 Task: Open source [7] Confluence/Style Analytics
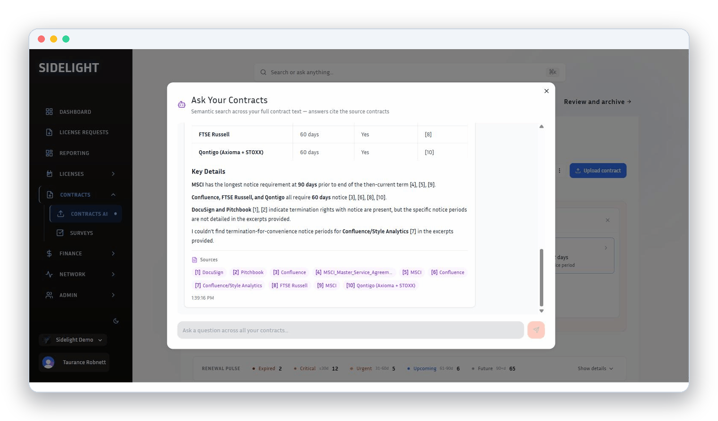229,286
